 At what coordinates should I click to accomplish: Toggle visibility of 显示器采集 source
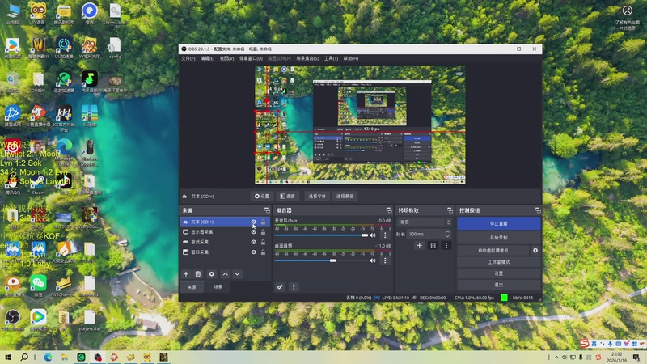coord(254,232)
